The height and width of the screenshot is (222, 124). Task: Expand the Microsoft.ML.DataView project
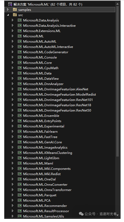pyautogui.click(x=13, y=78)
